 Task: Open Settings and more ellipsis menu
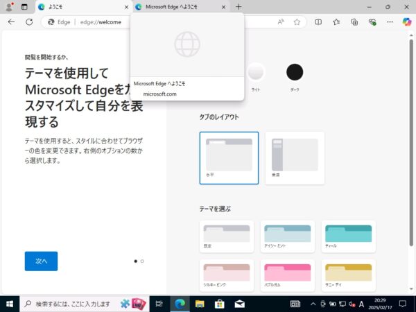pos(390,22)
